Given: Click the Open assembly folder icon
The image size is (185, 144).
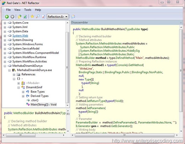Looking at the screenshot, I should (20, 16).
